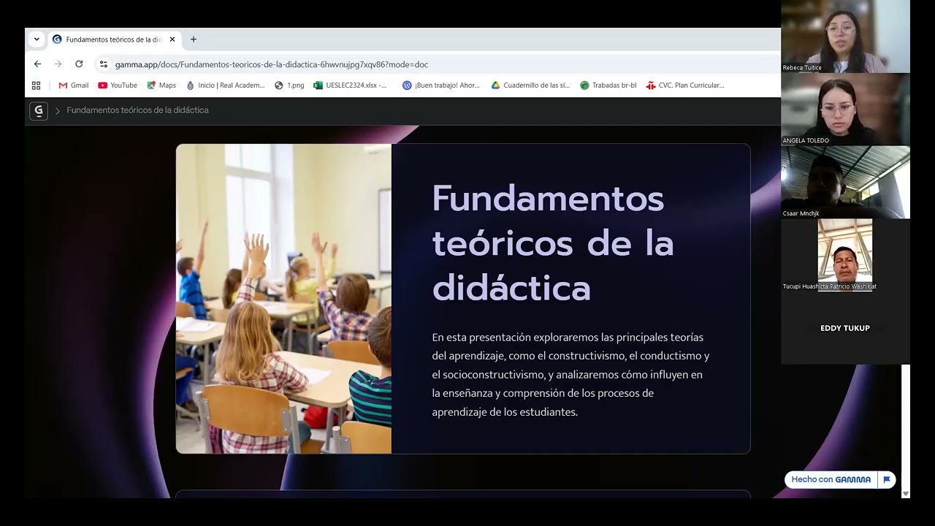935x526 pixels.
Task: Reload the current page
Action: [79, 64]
